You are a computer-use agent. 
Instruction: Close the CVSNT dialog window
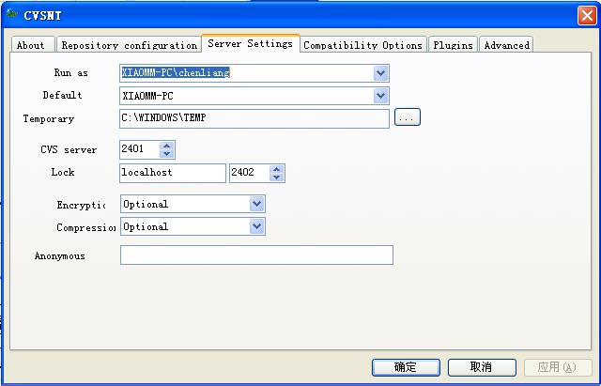click(587, 16)
